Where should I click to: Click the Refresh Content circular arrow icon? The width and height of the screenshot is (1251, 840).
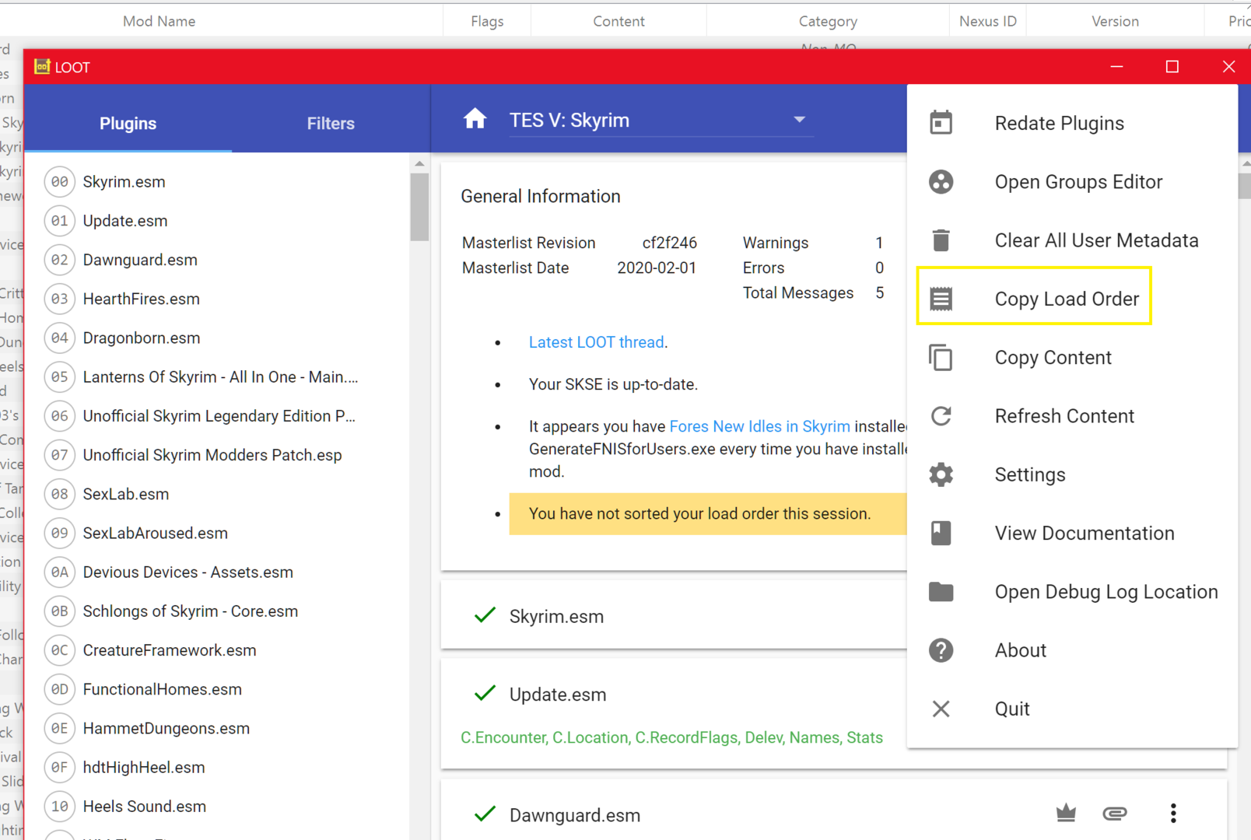(941, 416)
